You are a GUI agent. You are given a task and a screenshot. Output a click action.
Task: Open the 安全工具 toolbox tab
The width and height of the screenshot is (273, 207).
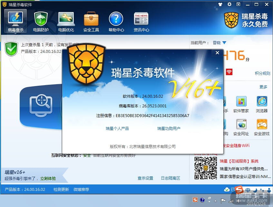click(91, 22)
